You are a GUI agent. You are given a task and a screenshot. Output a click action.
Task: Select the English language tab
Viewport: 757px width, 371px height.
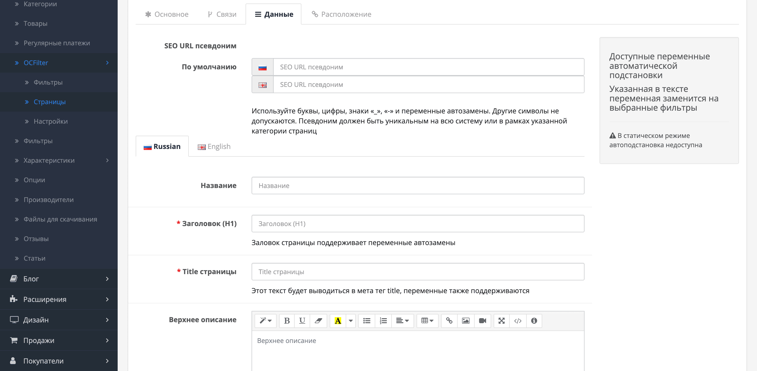pos(214,146)
